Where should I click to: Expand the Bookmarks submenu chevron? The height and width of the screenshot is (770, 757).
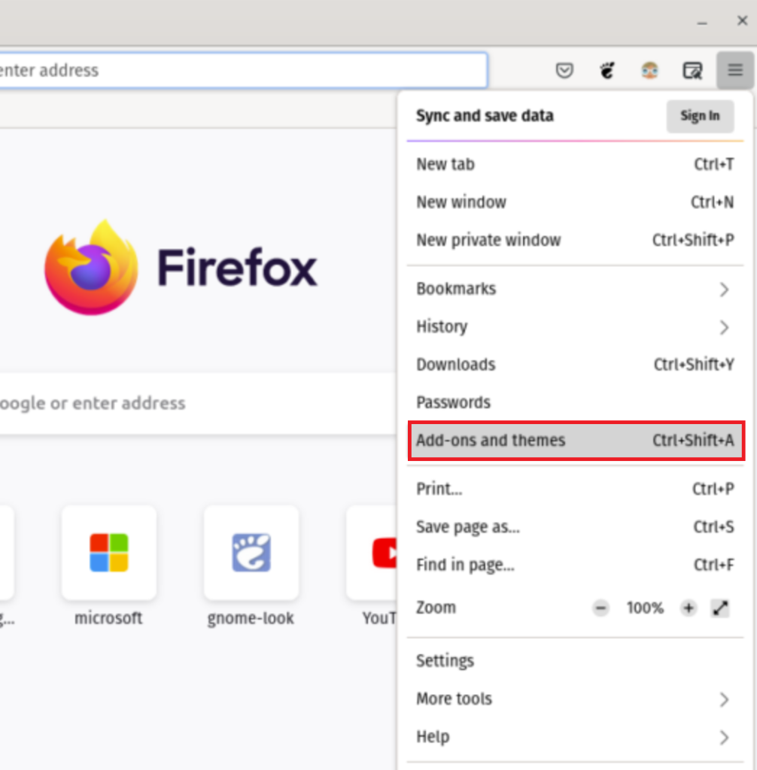725,289
